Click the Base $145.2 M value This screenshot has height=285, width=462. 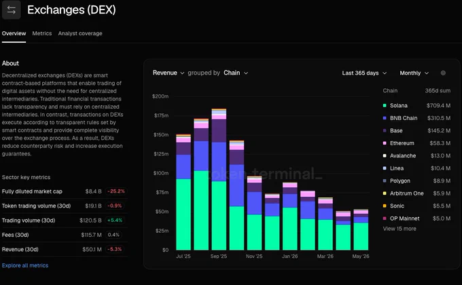point(439,130)
